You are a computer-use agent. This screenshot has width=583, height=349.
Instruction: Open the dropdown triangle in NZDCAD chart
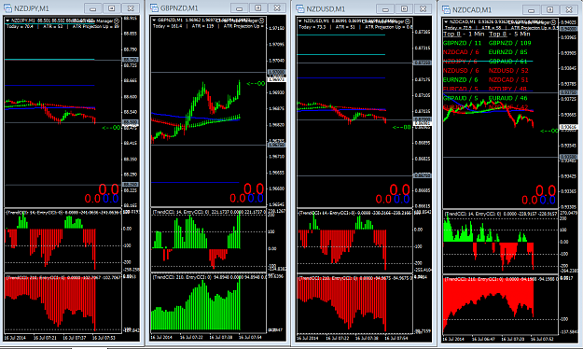pyautogui.click(x=446, y=22)
